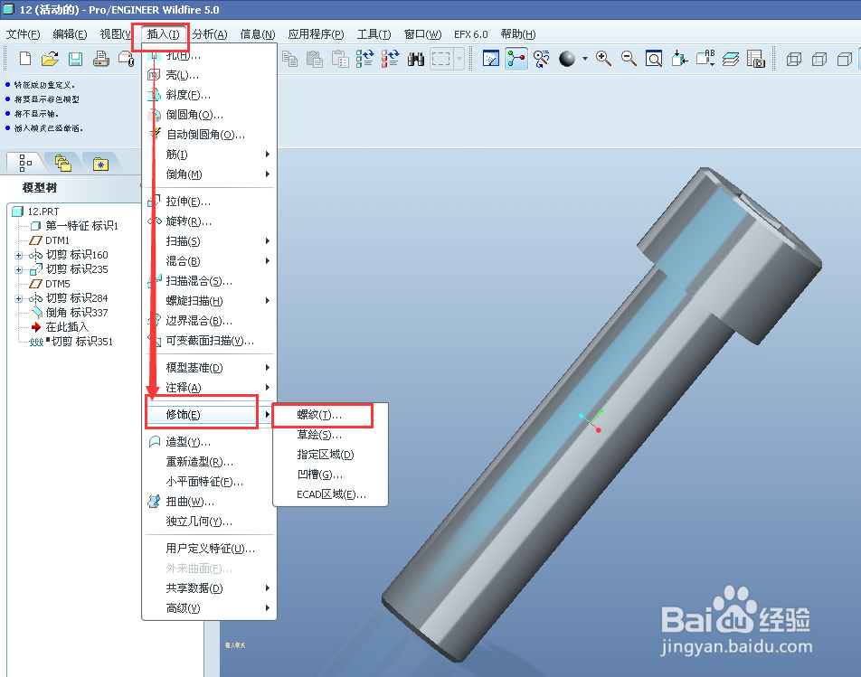Screen dimensions: 861x677
Task: Switch to the folder browser tab icon
Action: click(x=63, y=163)
